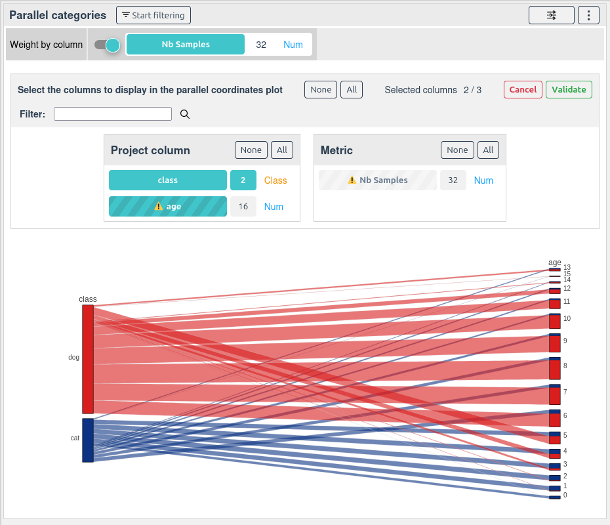Viewport: 610px width, 525px height.
Task: Select the blue cat class bar
Action: tap(88, 440)
